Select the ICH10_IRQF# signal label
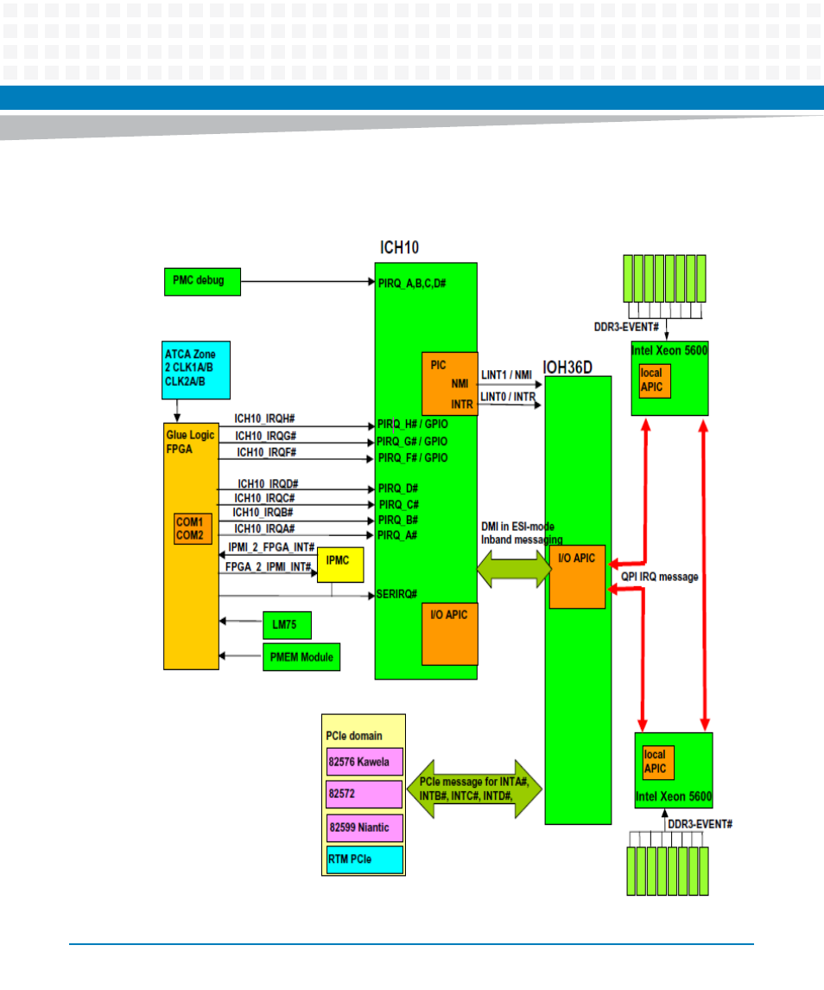 point(266,453)
